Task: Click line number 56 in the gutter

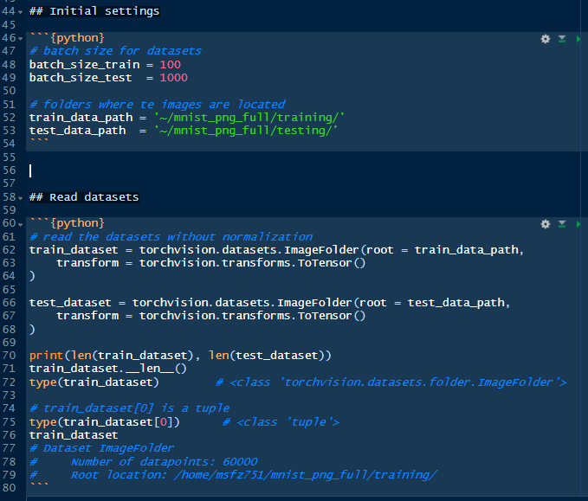Action: [10, 170]
